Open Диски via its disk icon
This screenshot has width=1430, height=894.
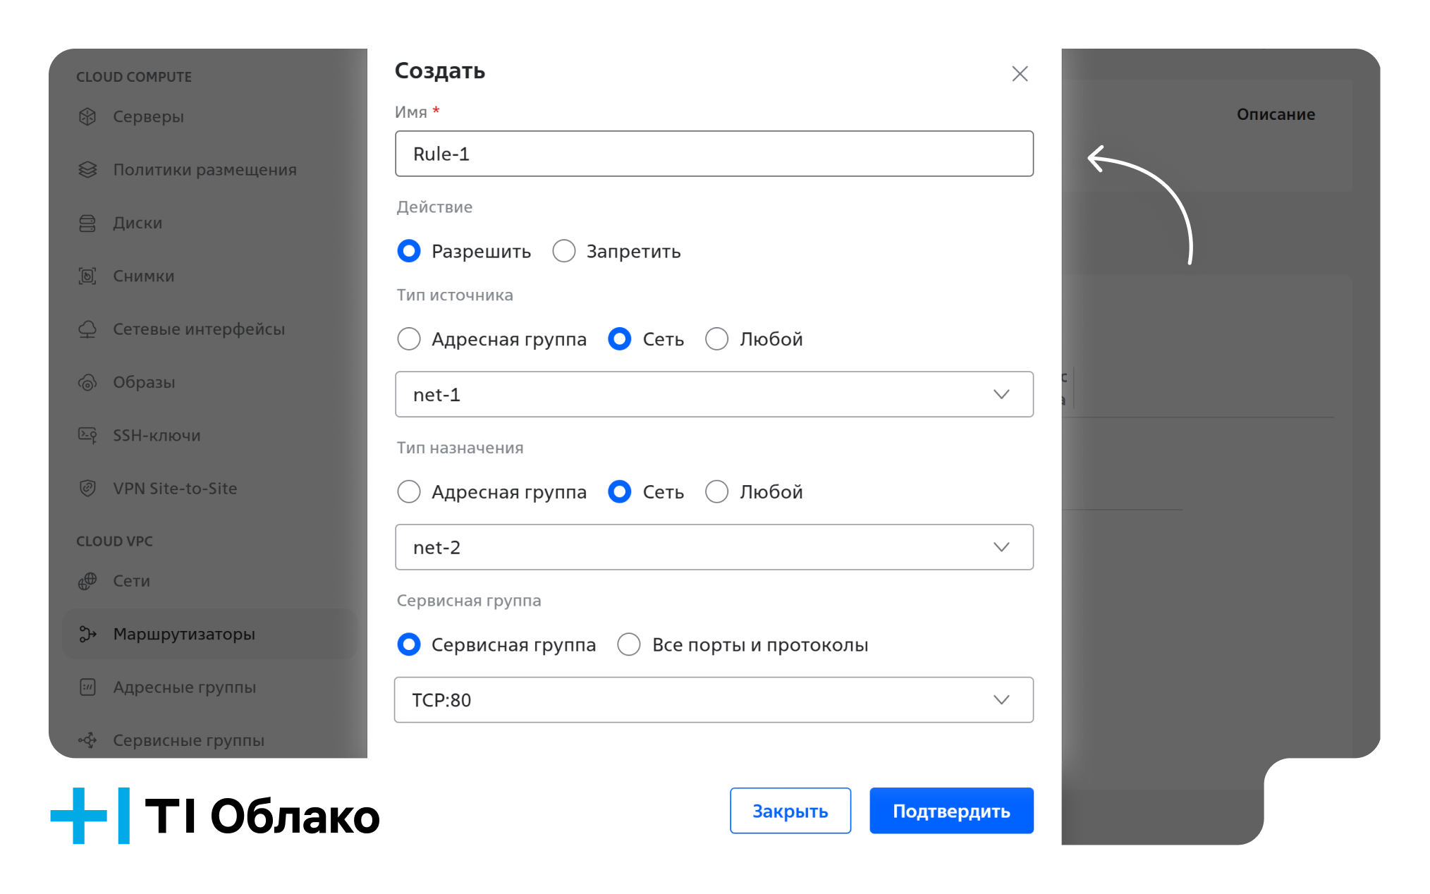[87, 223]
